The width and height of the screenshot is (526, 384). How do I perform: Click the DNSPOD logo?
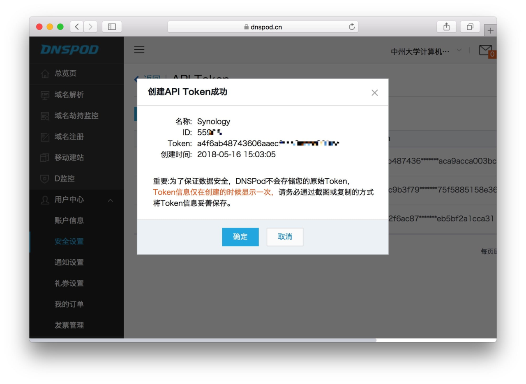click(69, 50)
